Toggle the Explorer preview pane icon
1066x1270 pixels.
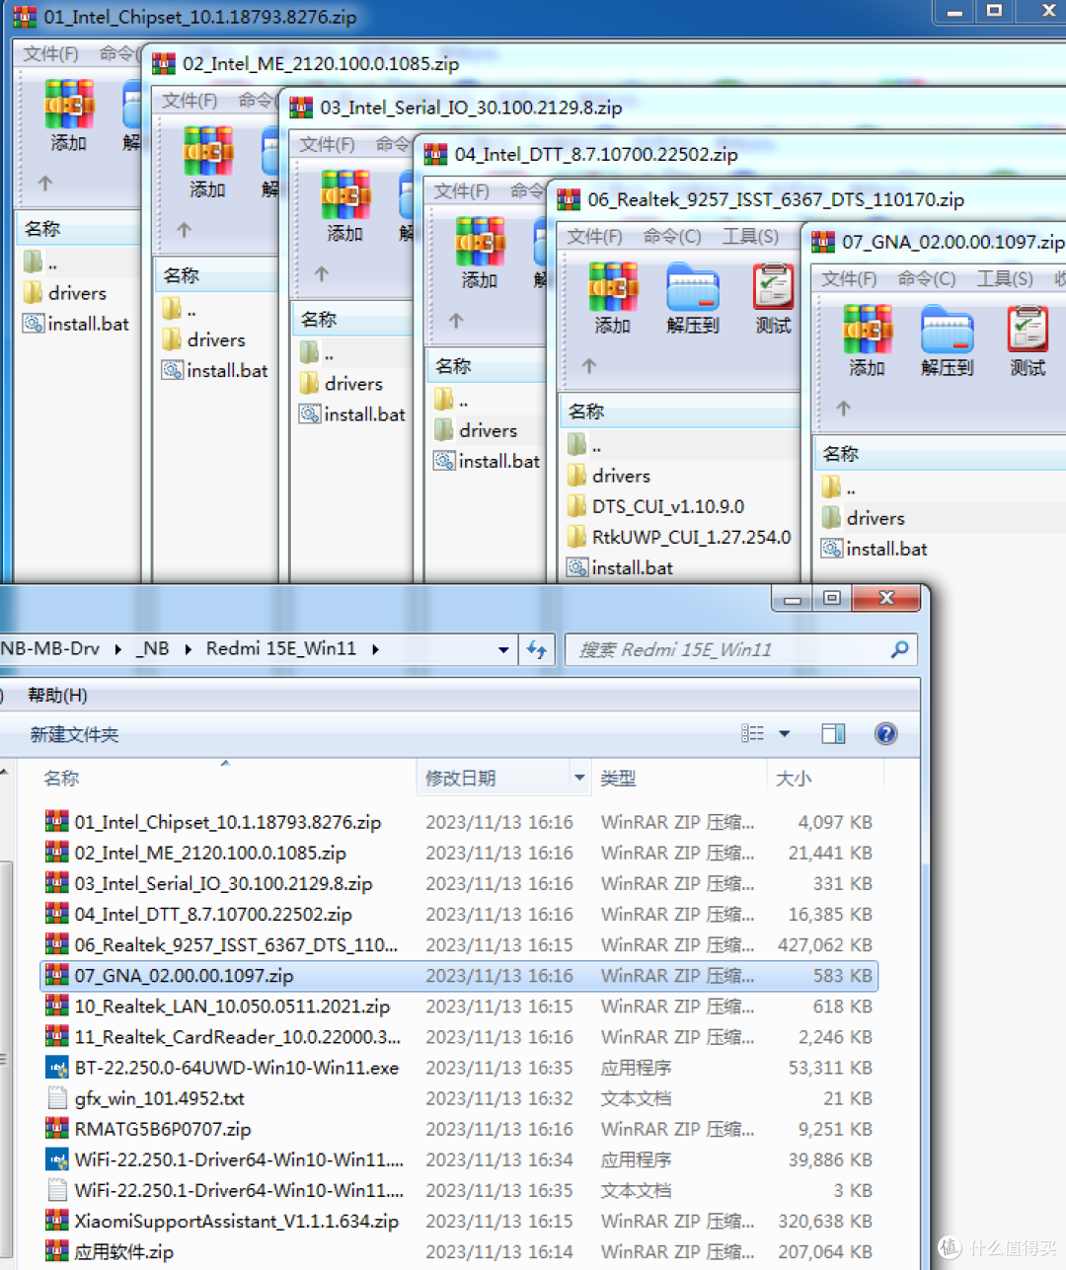click(833, 733)
